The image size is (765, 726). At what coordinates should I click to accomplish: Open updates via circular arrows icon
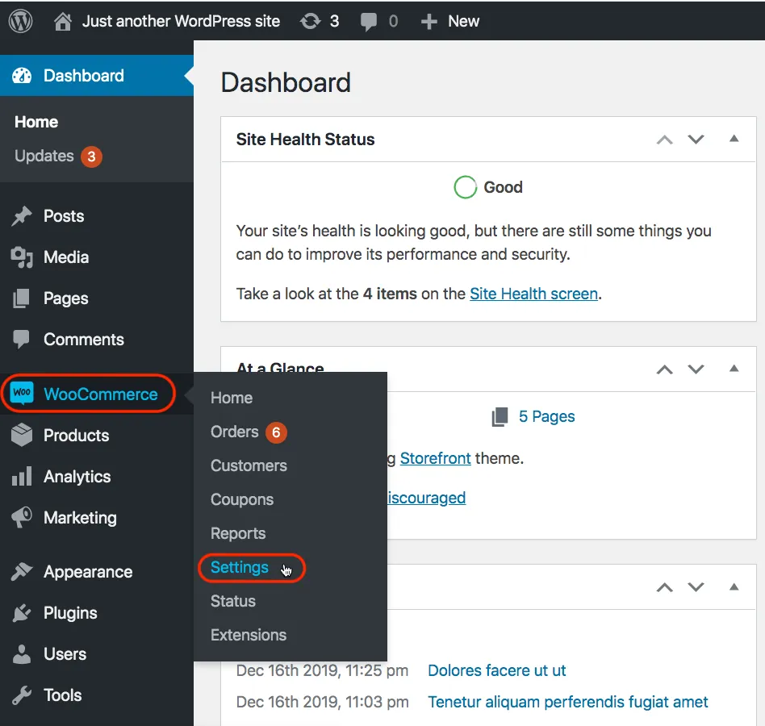(x=311, y=21)
